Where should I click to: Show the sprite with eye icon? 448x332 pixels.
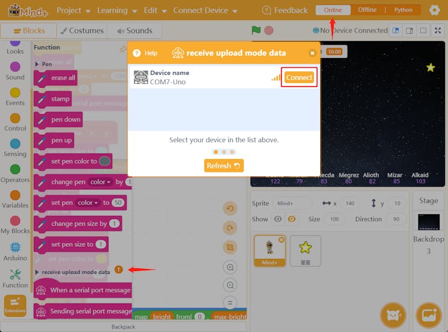click(278, 219)
